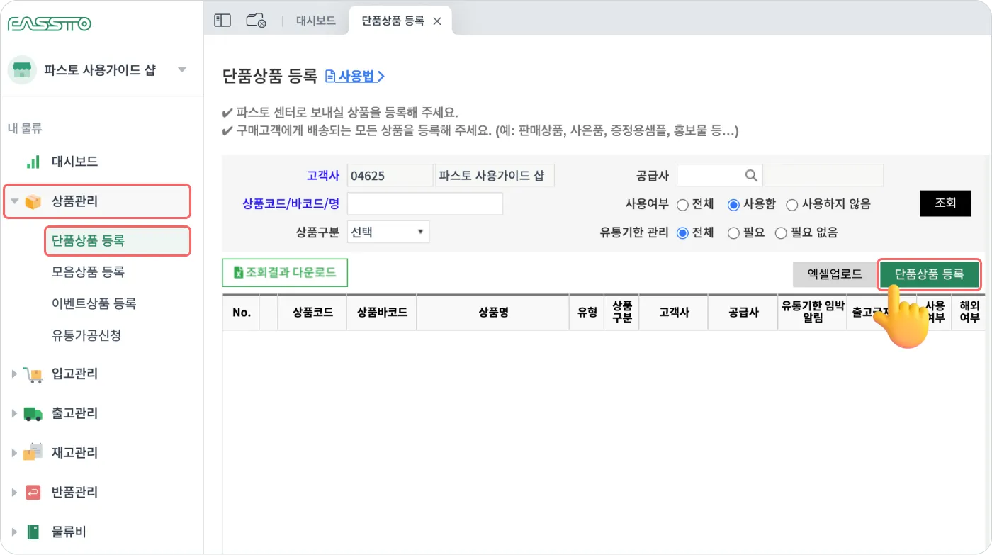Click the 엑셀업로드 button

835,274
